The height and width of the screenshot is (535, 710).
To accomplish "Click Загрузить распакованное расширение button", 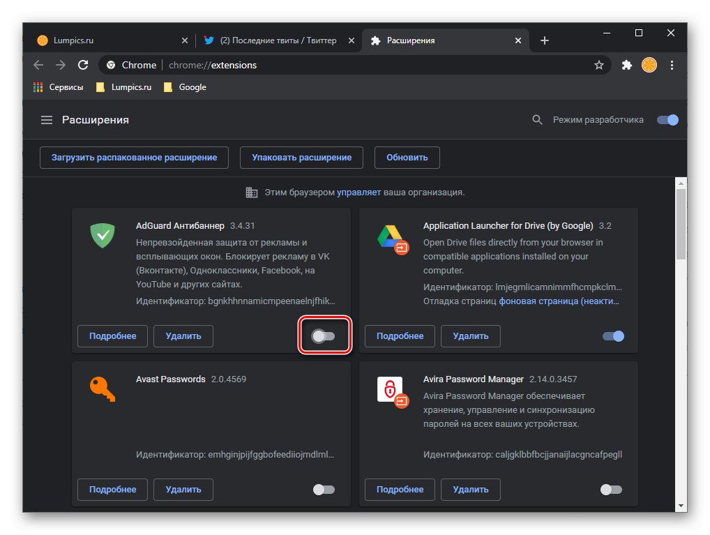I will [134, 157].
